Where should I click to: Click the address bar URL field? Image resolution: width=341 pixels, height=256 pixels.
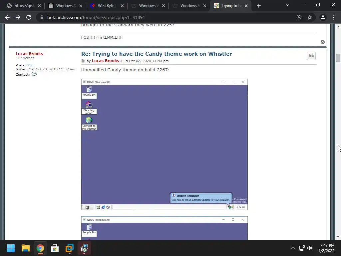tap(165, 17)
